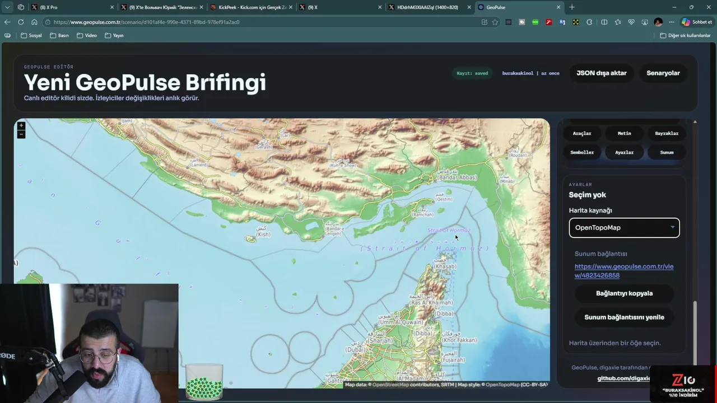This screenshot has height=403, width=717.
Task: Add page to favorites with star icon
Action: tap(495, 22)
